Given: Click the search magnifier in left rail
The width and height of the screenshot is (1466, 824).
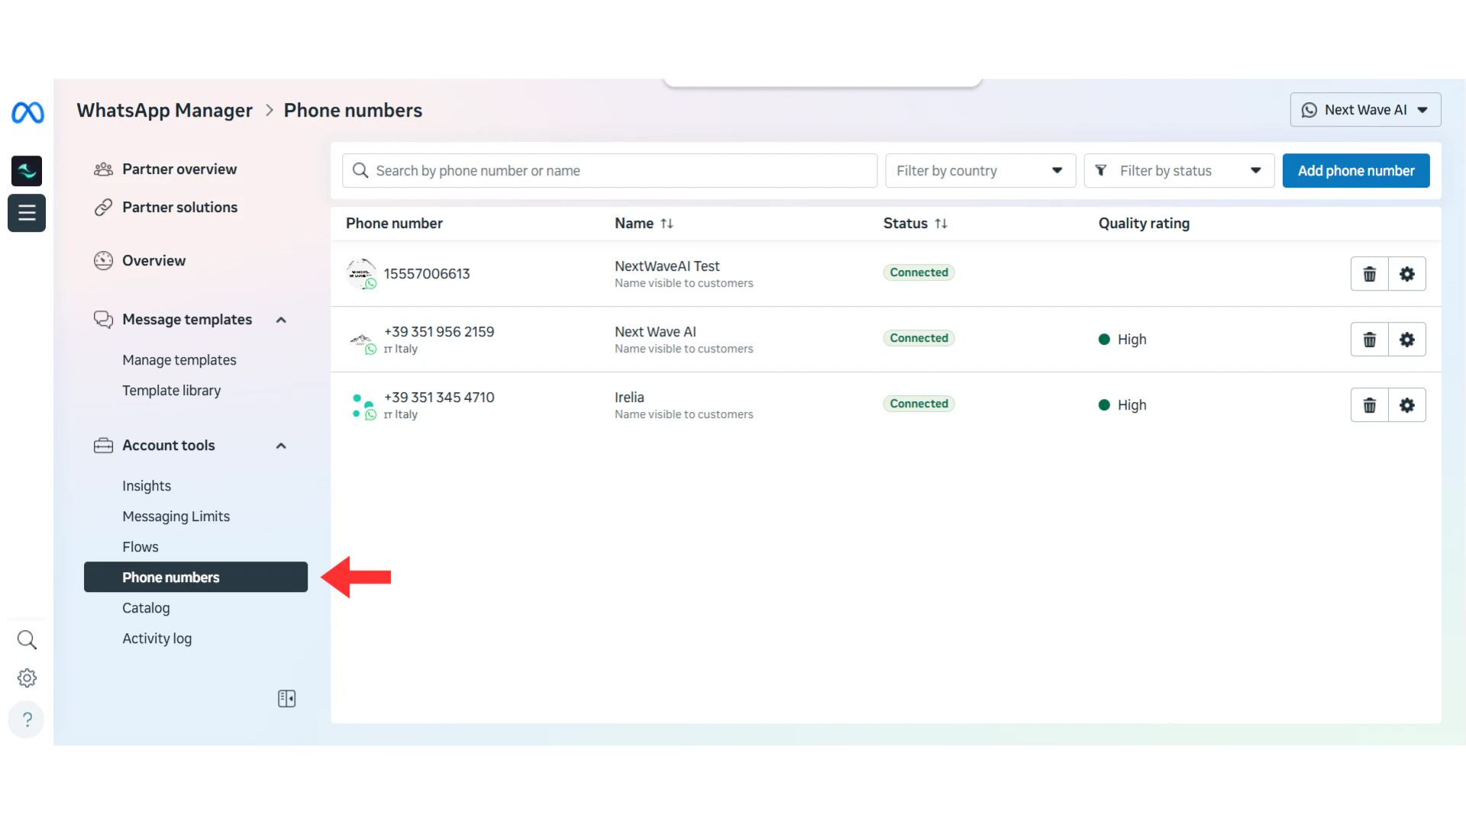Looking at the screenshot, I should 27,639.
